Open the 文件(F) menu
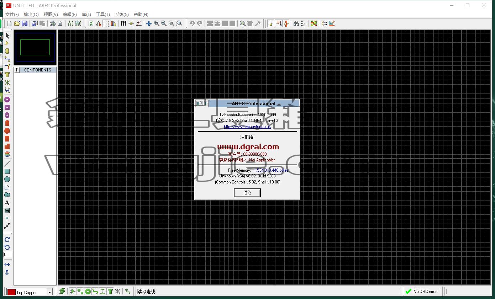495x299 pixels. point(12,14)
